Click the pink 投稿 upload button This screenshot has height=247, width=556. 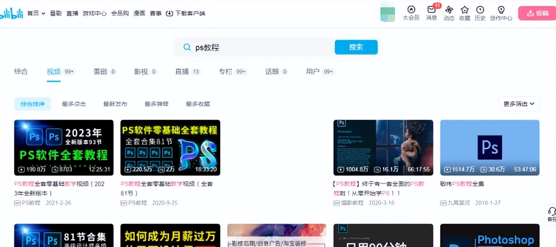click(537, 13)
